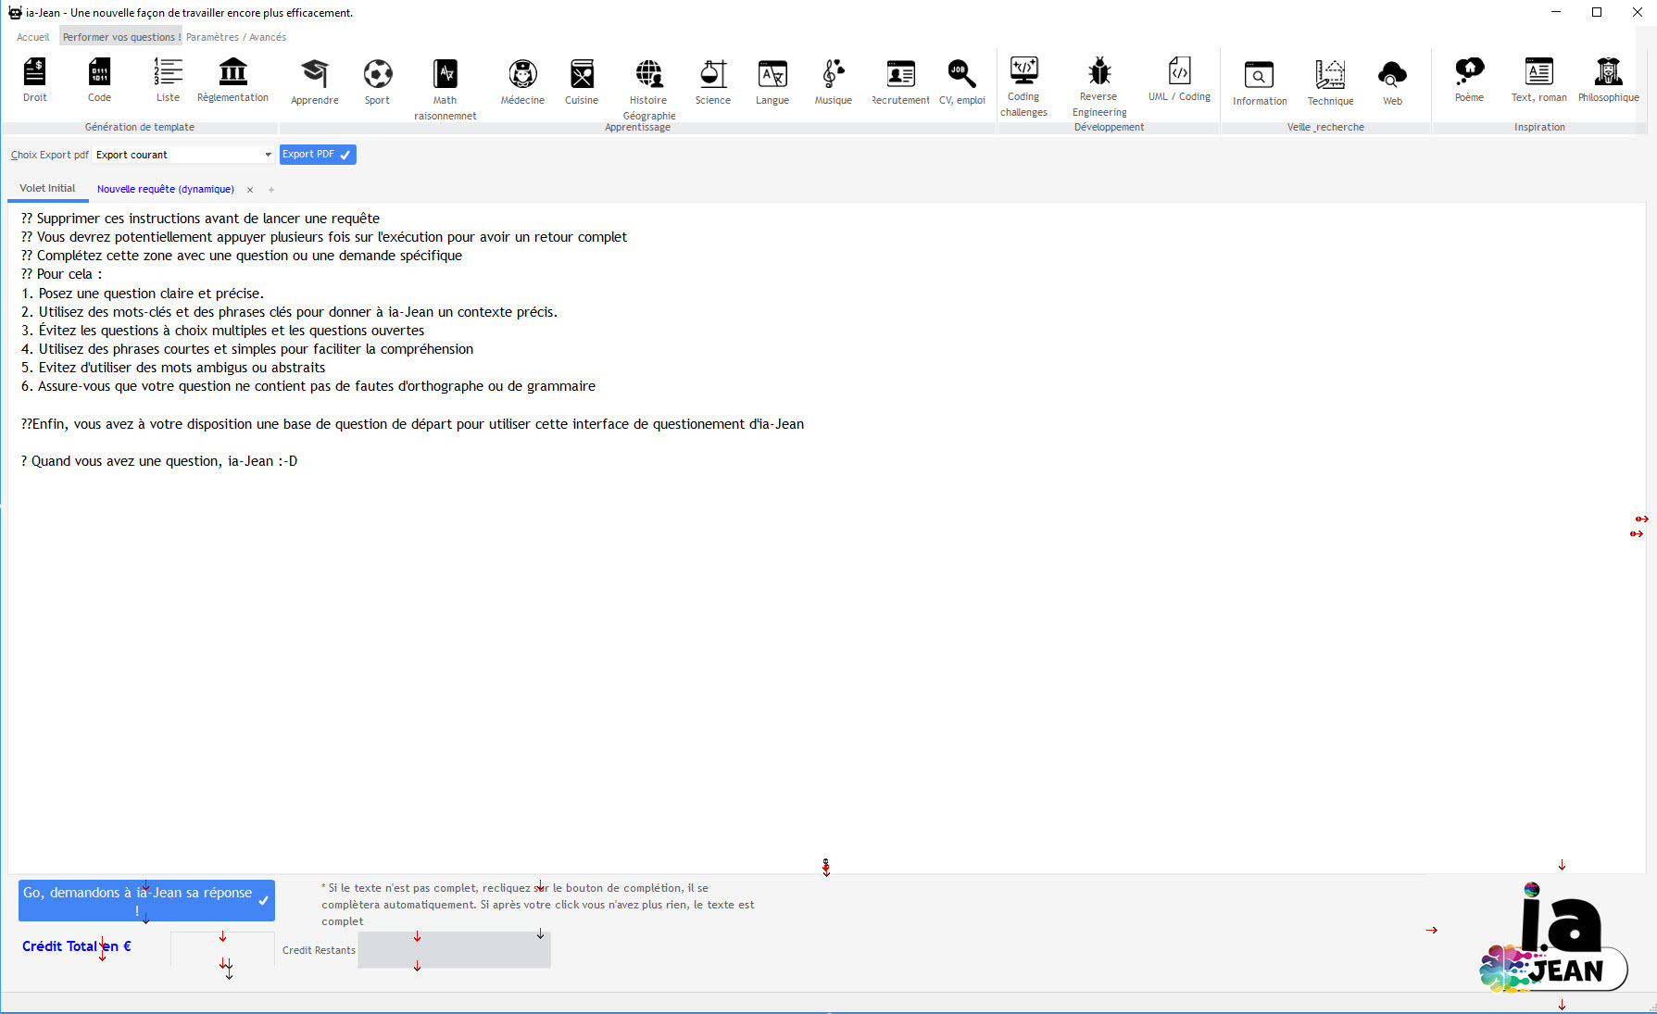Viewport: 1657px width, 1014px height.
Task: Click Go, demandons à ia-Jean sa réponse
Action: pyautogui.click(x=145, y=900)
